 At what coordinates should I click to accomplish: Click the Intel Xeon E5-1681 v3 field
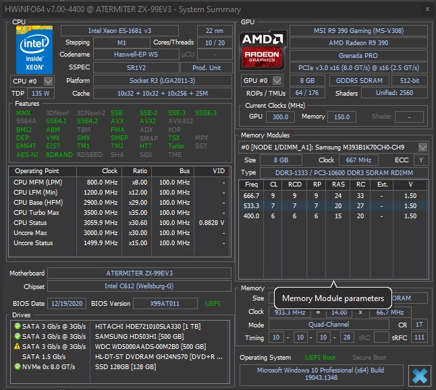pyautogui.click(x=119, y=31)
